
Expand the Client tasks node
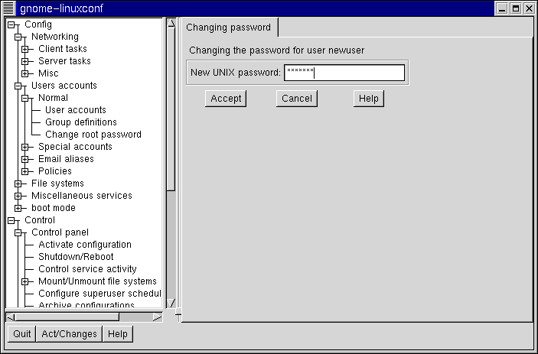point(25,49)
